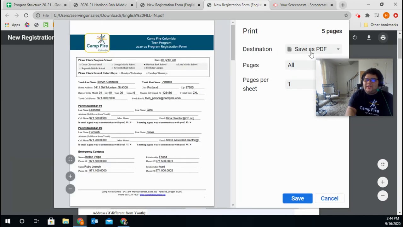Click the 'Print' dialog heading
403x227 pixels.
click(x=250, y=31)
